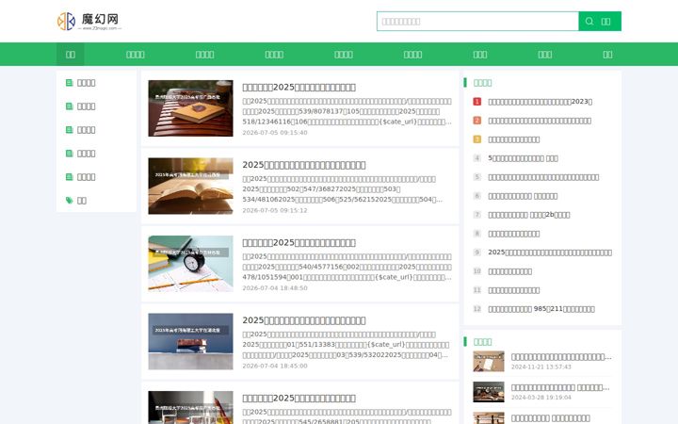Viewport: 678px width, 424px height.
Task: Click the timestamp 2026-07-04 18:45:00
Action: coord(275,366)
